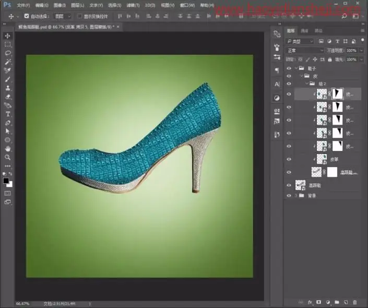Toggle Quick Mask mode
Viewport: 368px width, 308px height.
tap(7, 193)
